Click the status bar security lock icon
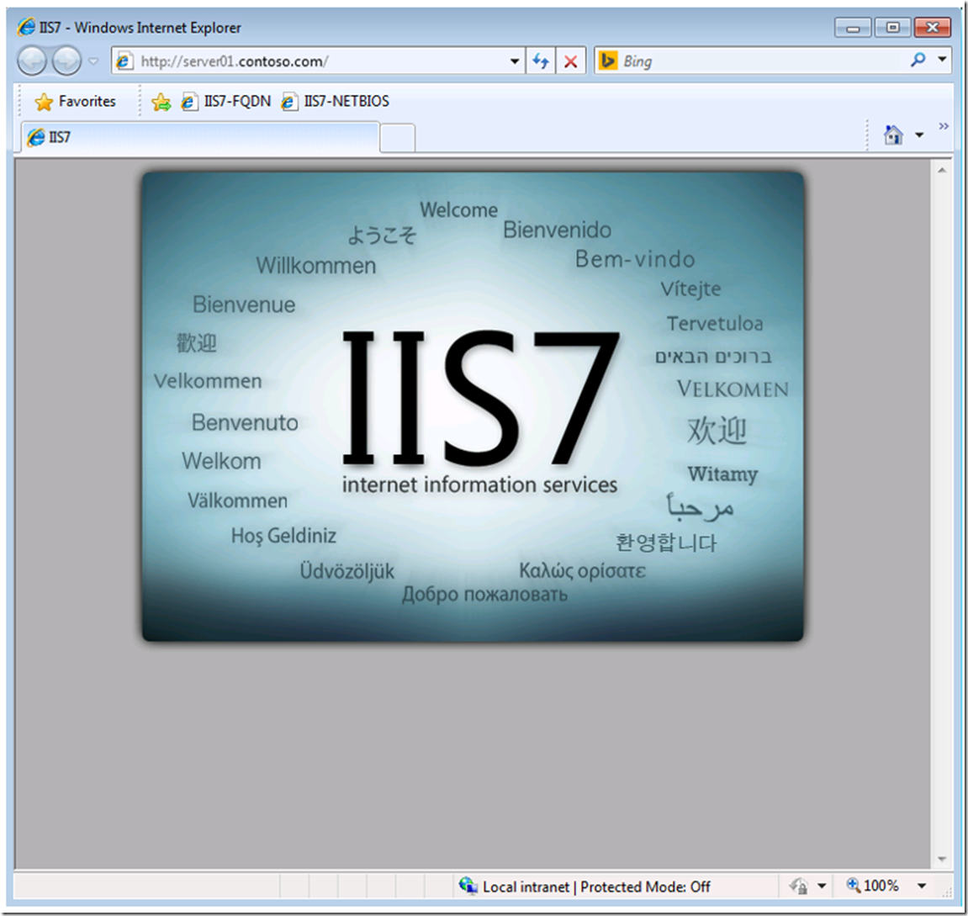Screen dimensions: 968x916 [x=799, y=887]
